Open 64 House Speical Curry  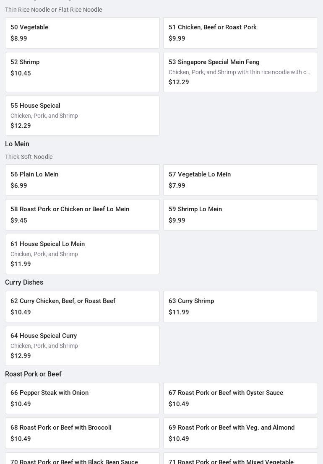point(82,345)
